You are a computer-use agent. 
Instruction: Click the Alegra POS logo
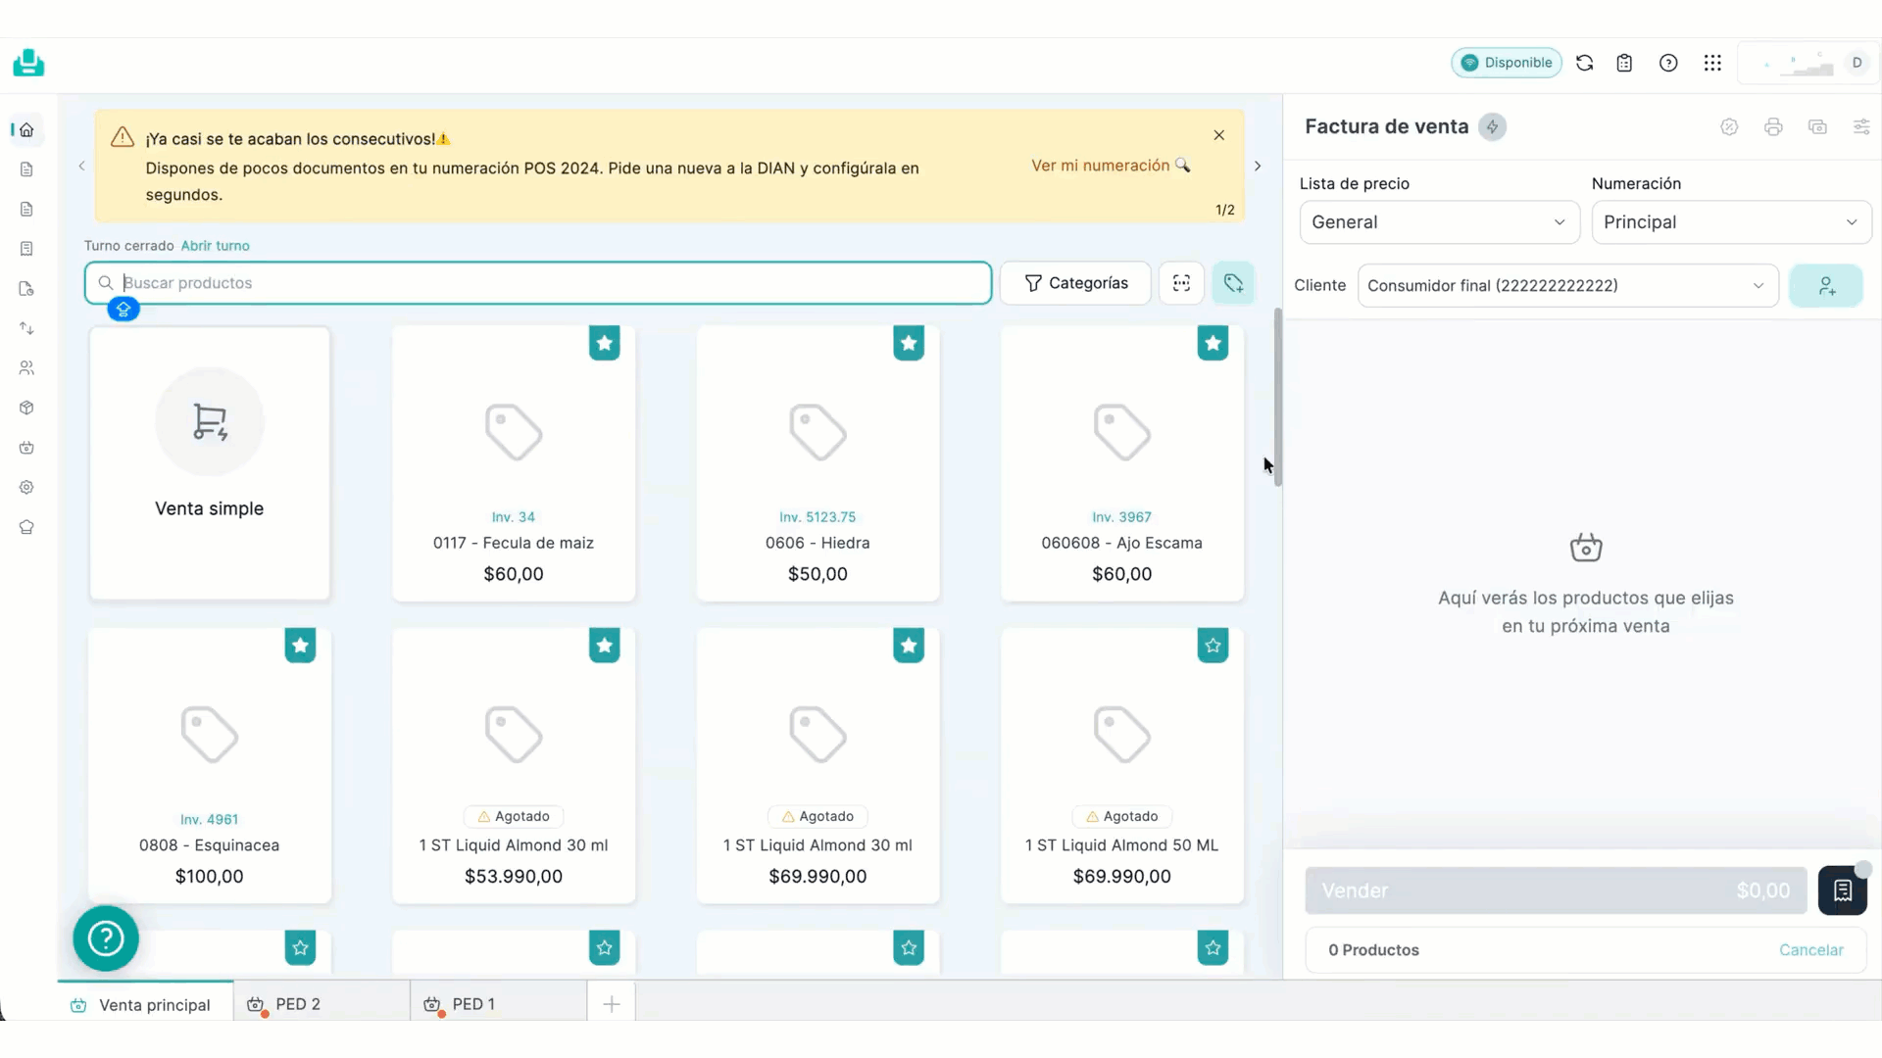pyautogui.click(x=28, y=63)
